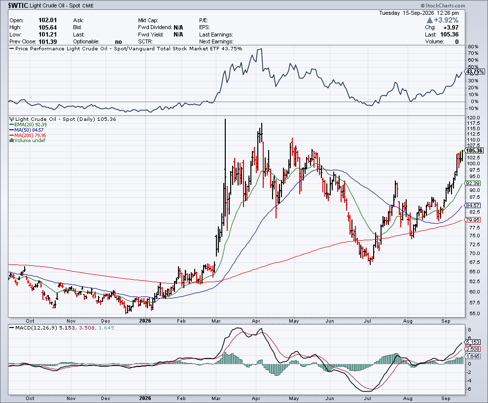Select the 79.95 MA(200) axis tag
The image size is (488, 403).
(x=472, y=220)
